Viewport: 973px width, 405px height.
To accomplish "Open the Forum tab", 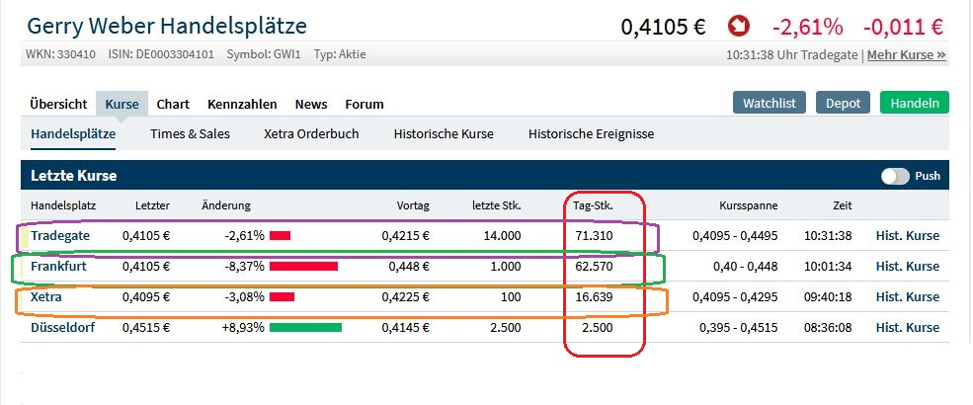I will point(365,104).
